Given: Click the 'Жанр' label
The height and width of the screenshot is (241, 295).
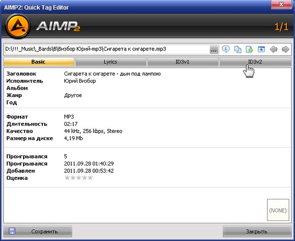Looking at the screenshot, I should click(14, 96).
